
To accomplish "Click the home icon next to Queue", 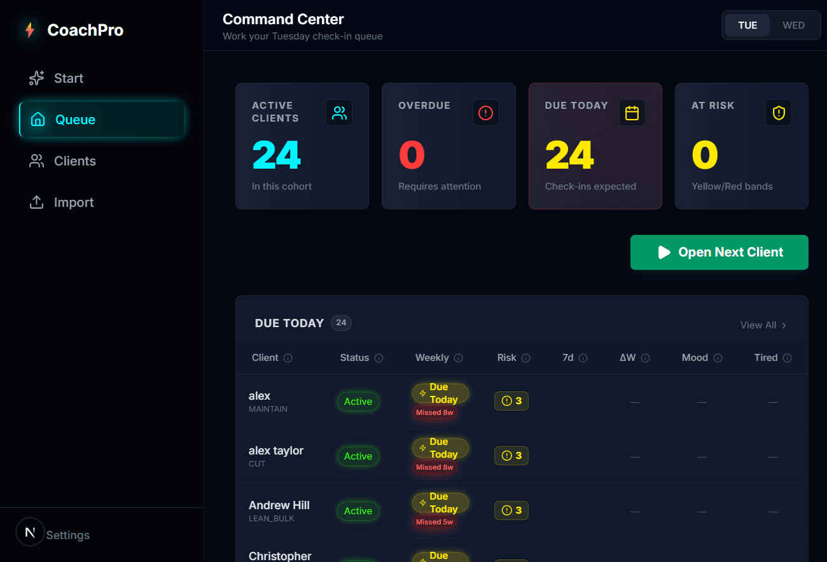I will pyautogui.click(x=38, y=120).
